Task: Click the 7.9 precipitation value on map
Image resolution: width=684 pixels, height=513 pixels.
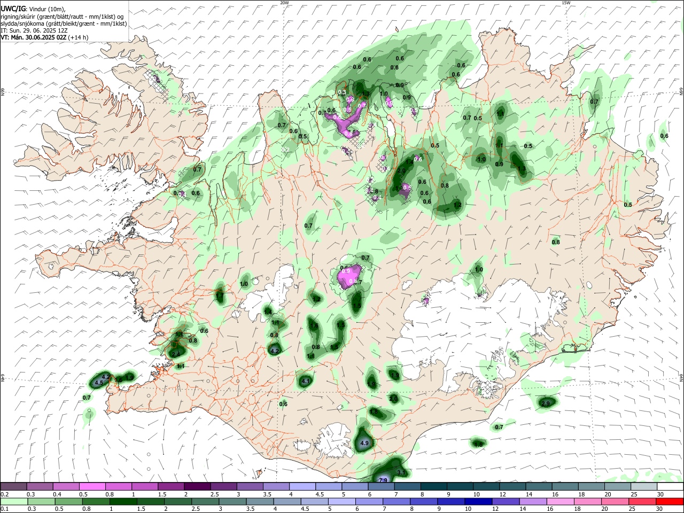Action: point(383,480)
